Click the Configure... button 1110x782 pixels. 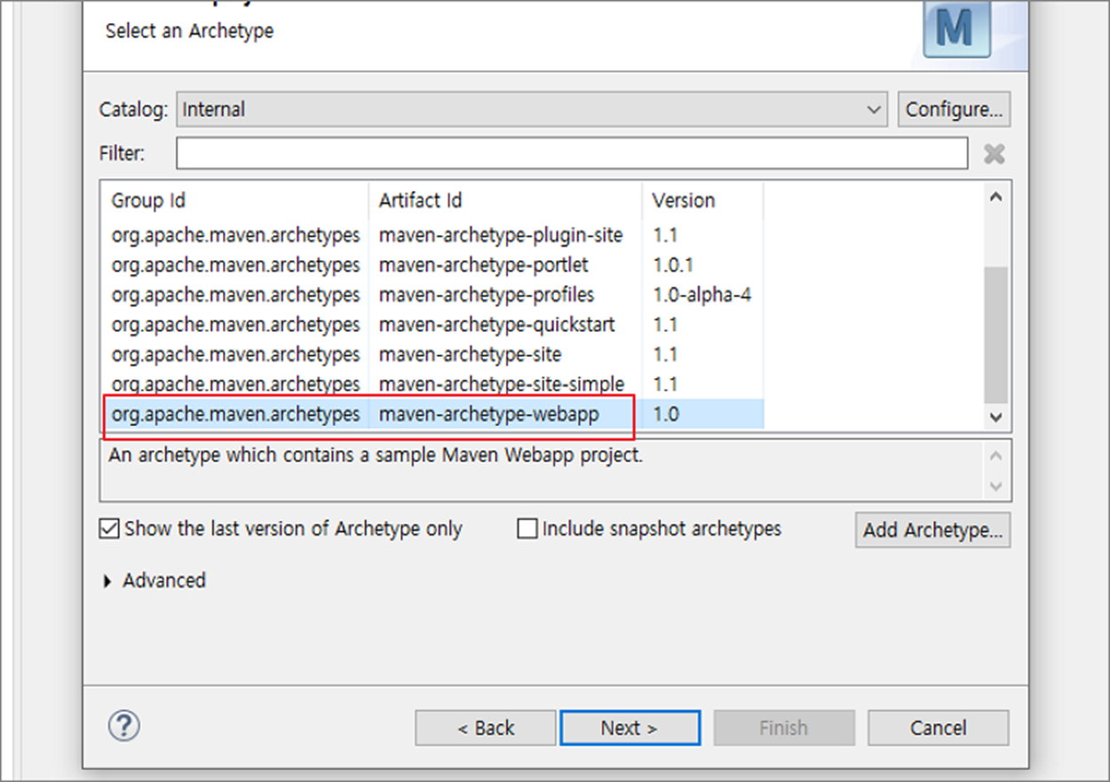coord(954,109)
